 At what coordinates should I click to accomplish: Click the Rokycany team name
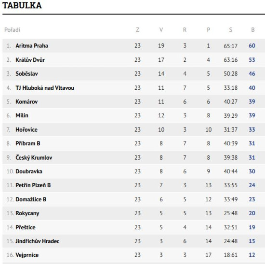[x=27, y=213]
